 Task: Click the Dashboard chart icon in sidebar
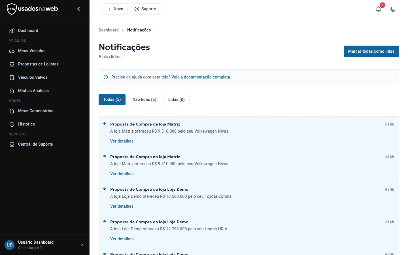12,31
